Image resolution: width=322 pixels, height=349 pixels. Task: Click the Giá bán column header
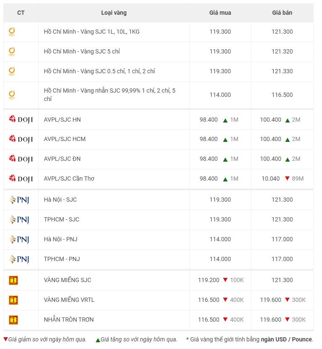[x=282, y=13]
